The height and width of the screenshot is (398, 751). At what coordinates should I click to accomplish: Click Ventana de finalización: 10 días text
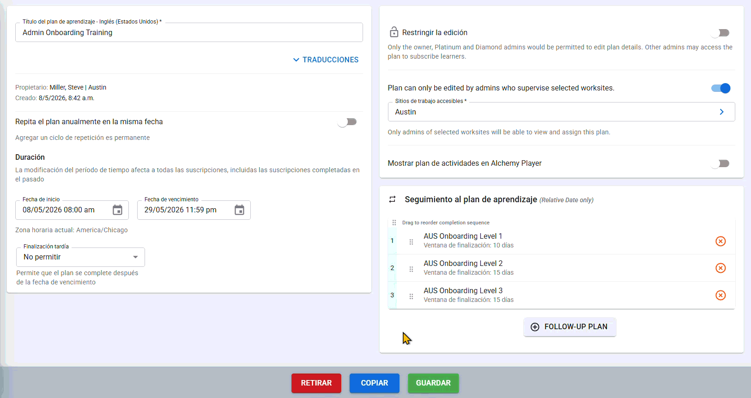point(468,245)
